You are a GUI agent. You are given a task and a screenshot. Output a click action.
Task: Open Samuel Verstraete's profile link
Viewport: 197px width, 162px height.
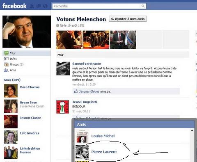(x=87, y=64)
